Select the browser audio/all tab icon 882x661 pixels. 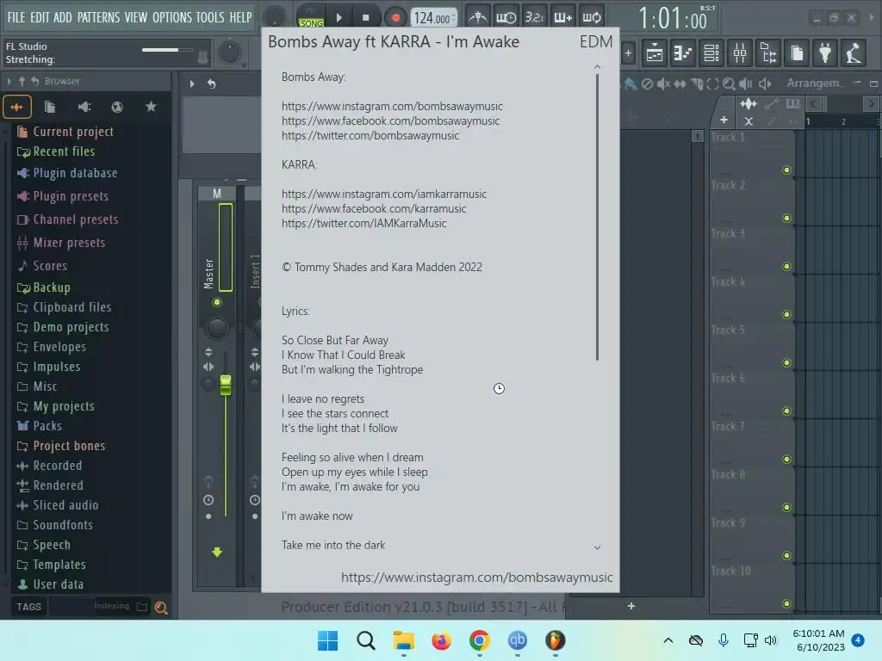click(17, 107)
